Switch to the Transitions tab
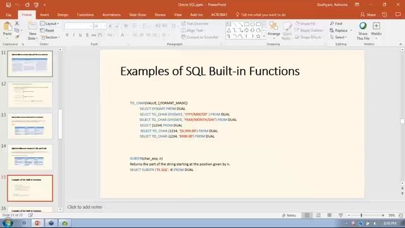Screen dimensions: 405x228 tap(85, 15)
